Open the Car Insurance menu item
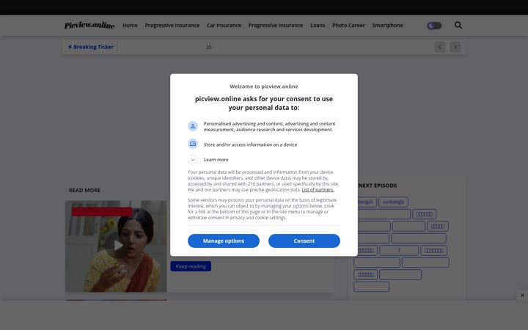This screenshot has height=330, width=528. click(224, 25)
